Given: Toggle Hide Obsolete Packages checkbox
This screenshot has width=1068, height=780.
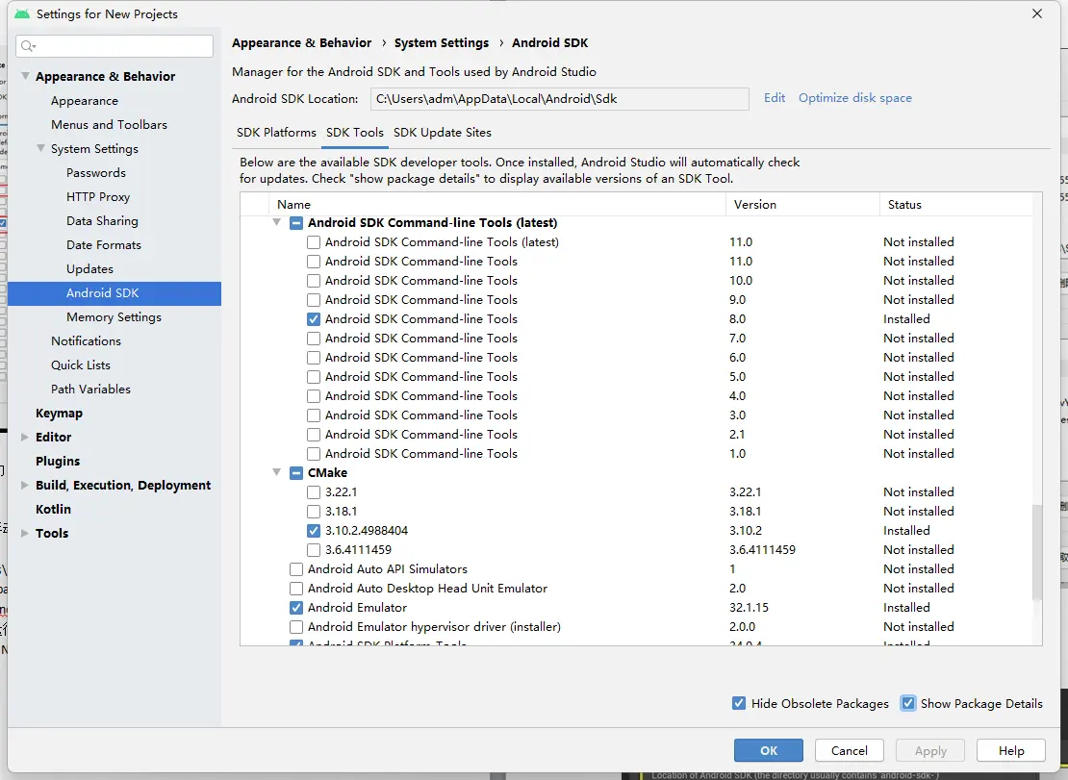Looking at the screenshot, I should [x=738, y=703].
